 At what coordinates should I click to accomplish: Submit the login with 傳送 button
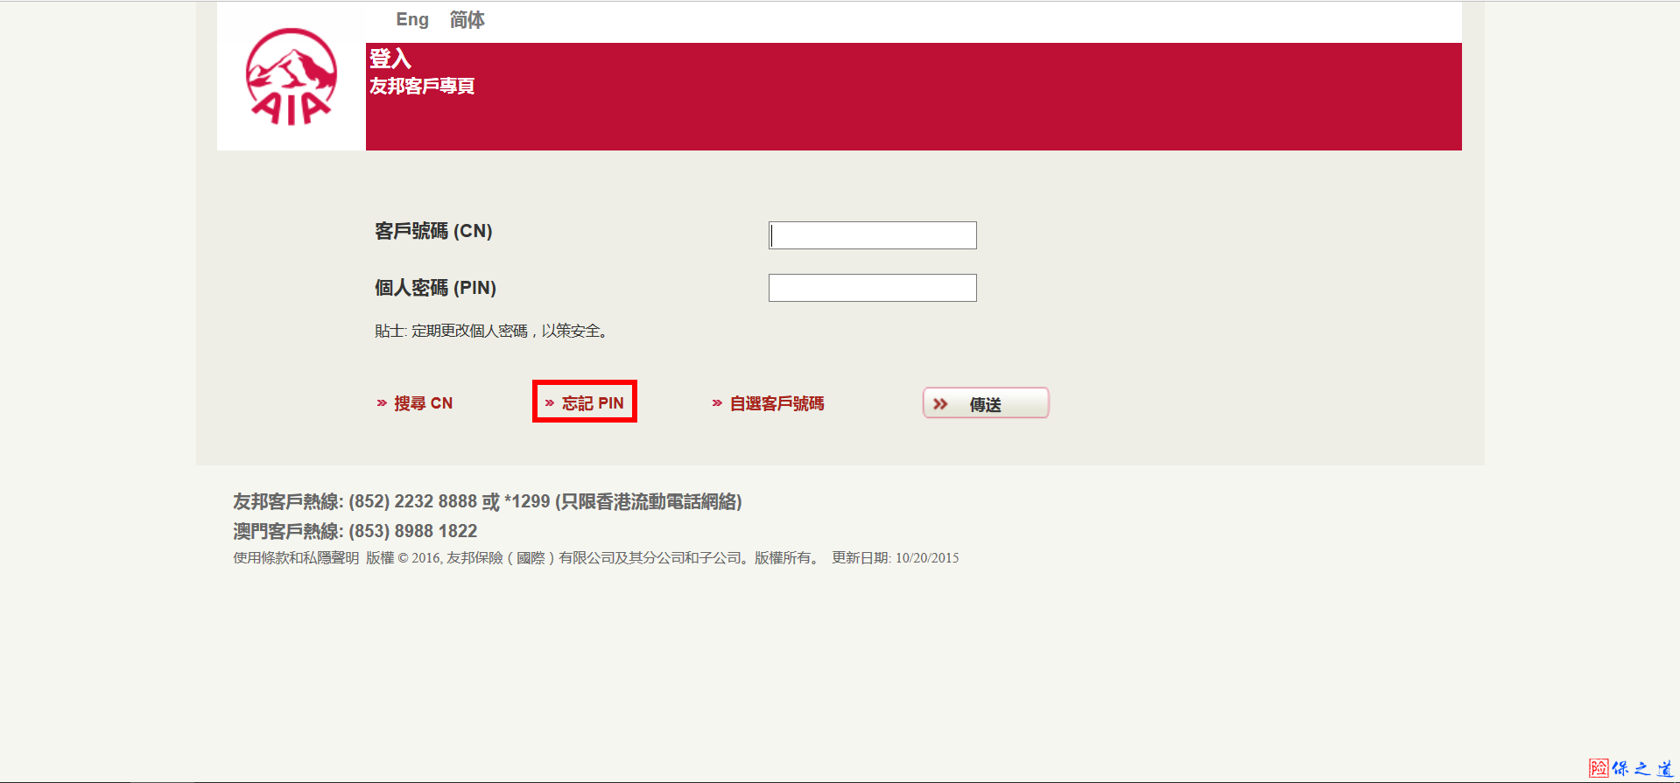click(986, 403)
